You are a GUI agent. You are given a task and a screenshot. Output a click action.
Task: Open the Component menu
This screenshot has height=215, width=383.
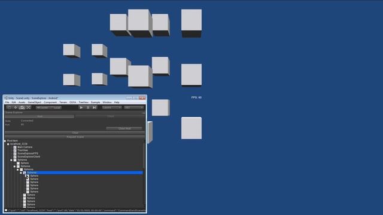pyautogui.click(x=50, y=102)
